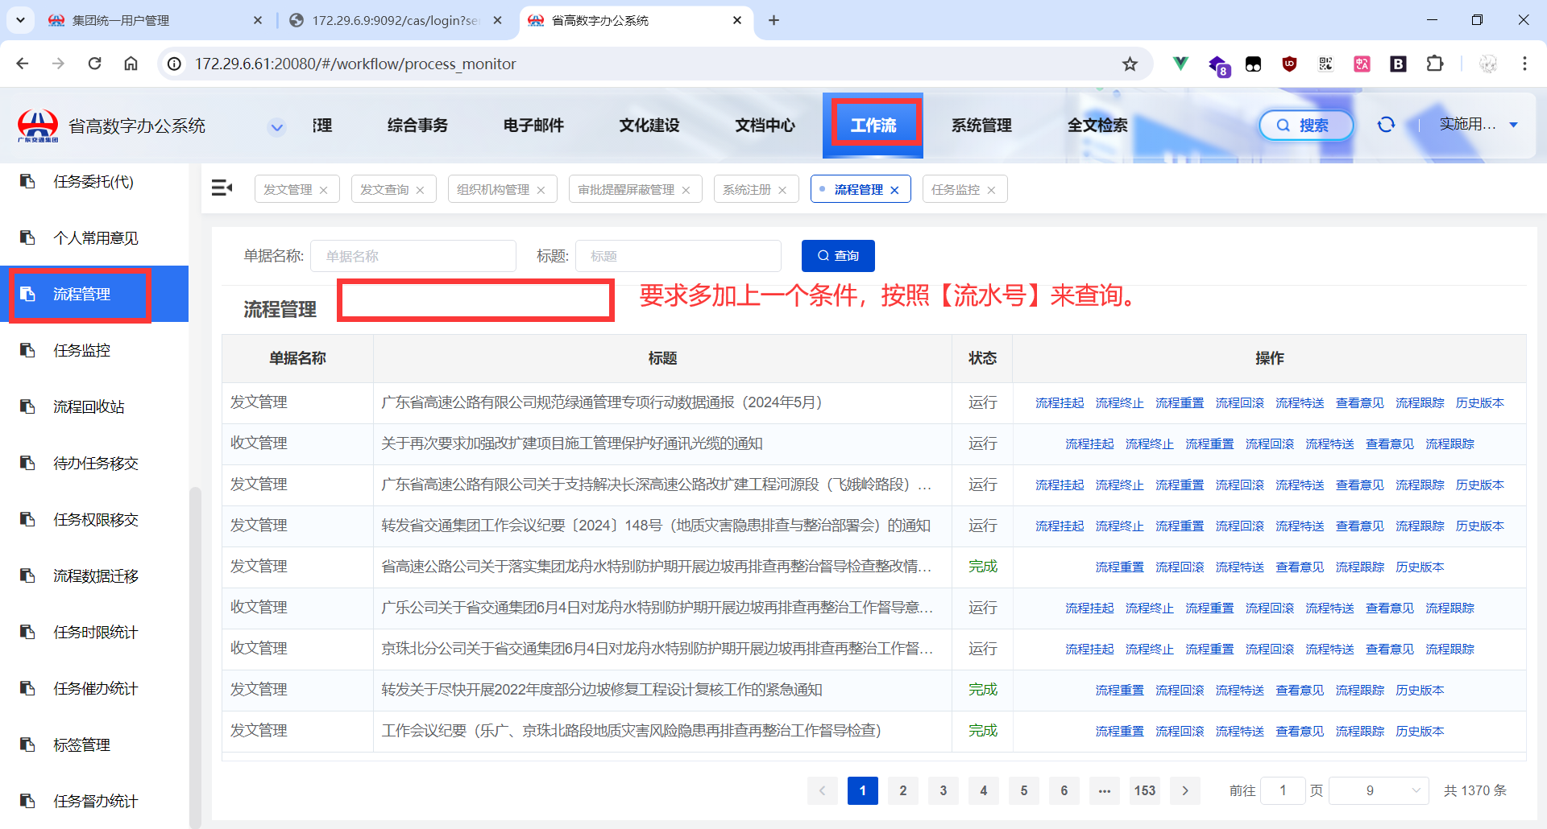This screenshot has height=829, width=1547.
Task: Reload the page using browser reload icon
Action: click(94, 64)
